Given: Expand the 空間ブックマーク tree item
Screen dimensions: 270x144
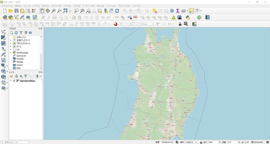Looking at the screenshot, I should (11, 40).
